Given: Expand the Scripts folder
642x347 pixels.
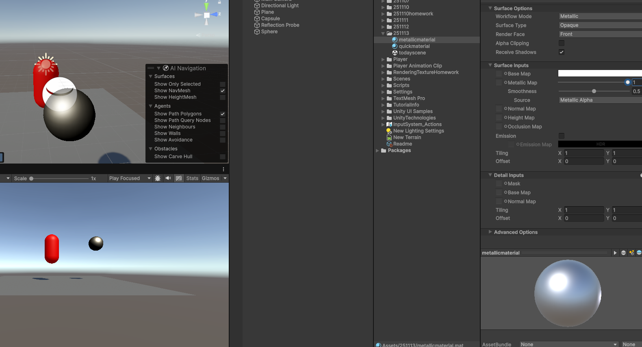Looking at the screenshot, I should [x=383, y=85].
